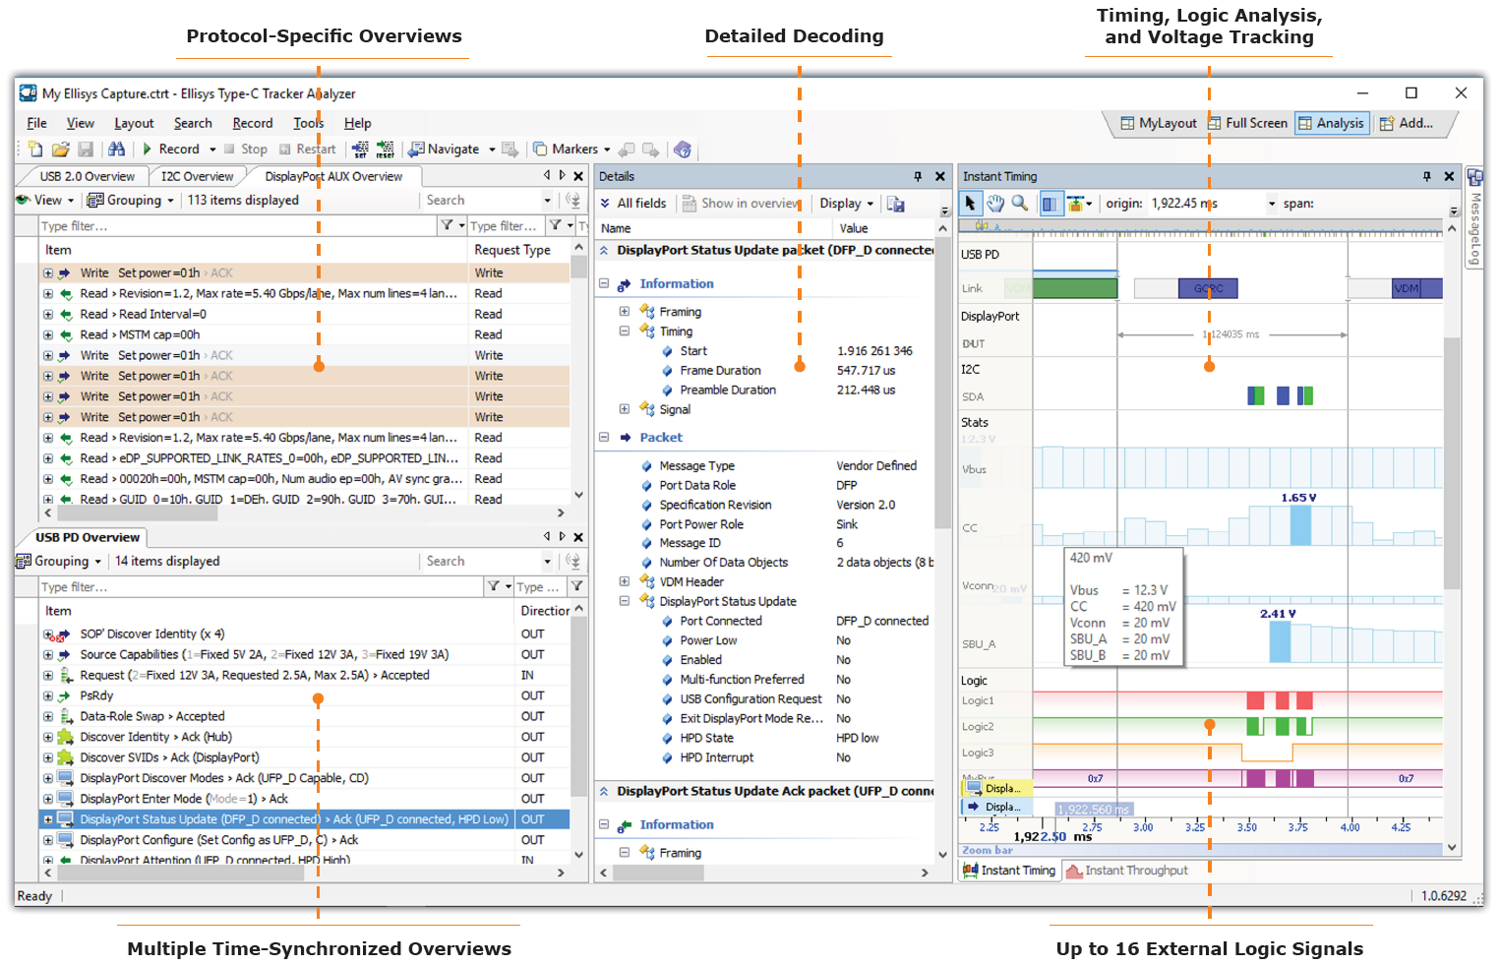Click the help book icon in toolbar
Viewport: 1501px width, 965px height.
pyautogui.click(x=683, y=150)
